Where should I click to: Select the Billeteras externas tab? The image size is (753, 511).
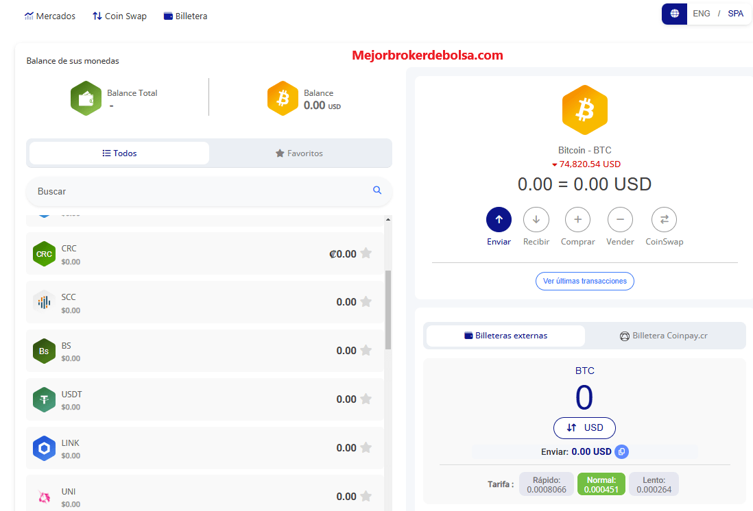(505, 336)
